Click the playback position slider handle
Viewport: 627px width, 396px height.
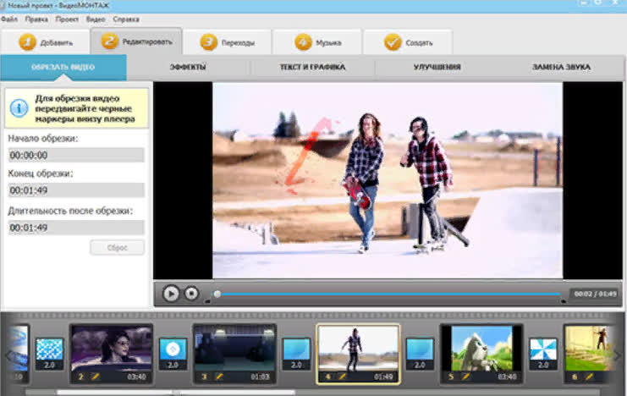[x=217, y=294]
